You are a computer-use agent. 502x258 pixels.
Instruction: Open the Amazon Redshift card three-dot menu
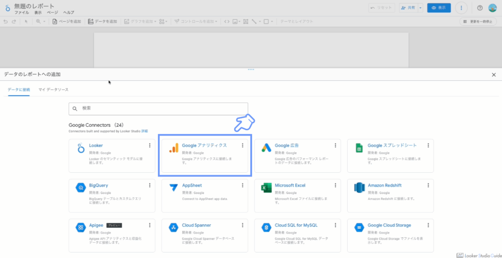click(428, 185)
